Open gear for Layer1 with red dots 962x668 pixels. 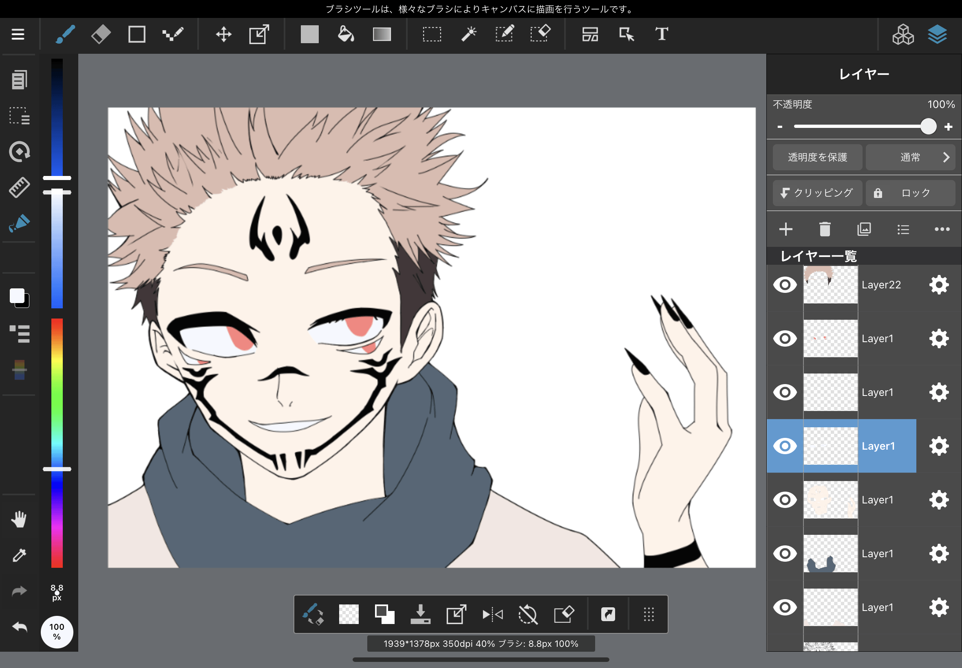tap(938, 338)
